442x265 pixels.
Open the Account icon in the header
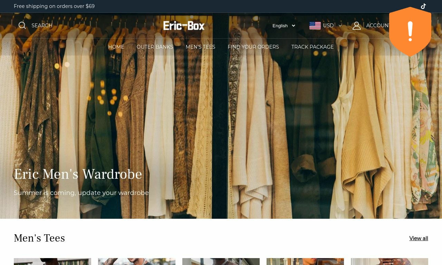(x=357, y=26)
